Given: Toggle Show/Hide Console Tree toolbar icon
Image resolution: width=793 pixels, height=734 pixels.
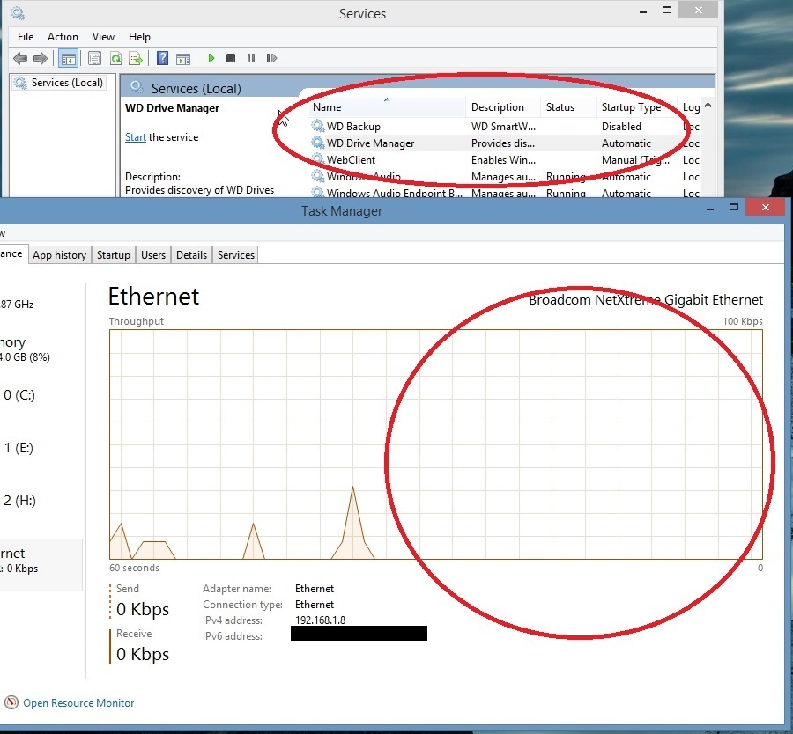Looking at the screenshot, I should tap(68, 59).
